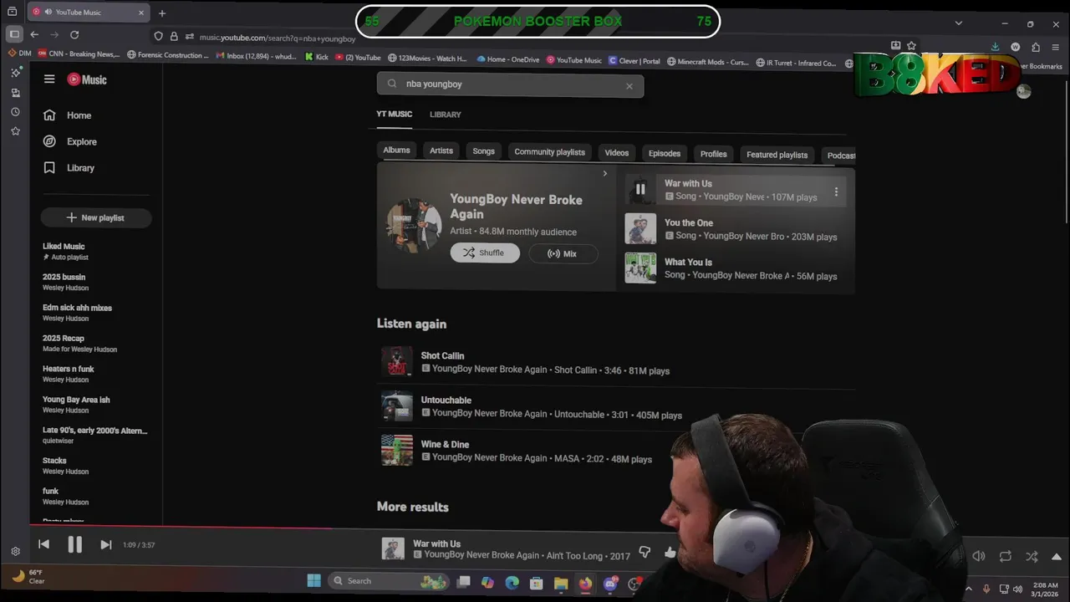
Task: Open Library in the sidebar
Action: point(69,167)
